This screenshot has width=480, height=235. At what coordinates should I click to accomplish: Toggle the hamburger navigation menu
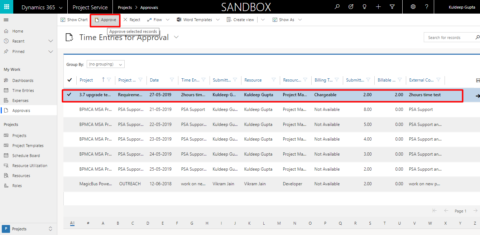click(x=6, y=20)
